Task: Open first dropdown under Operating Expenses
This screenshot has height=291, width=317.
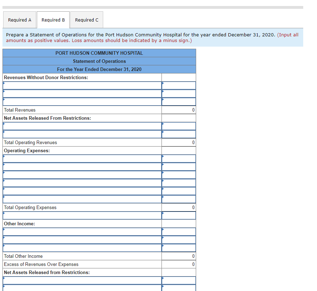Action: point(81,158)
